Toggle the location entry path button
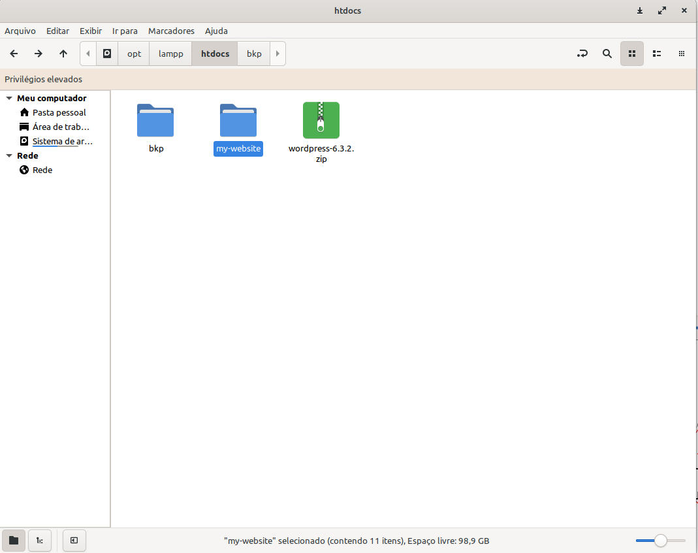Image resolution: width=698 pixels, height=553 pixels. 582,54
